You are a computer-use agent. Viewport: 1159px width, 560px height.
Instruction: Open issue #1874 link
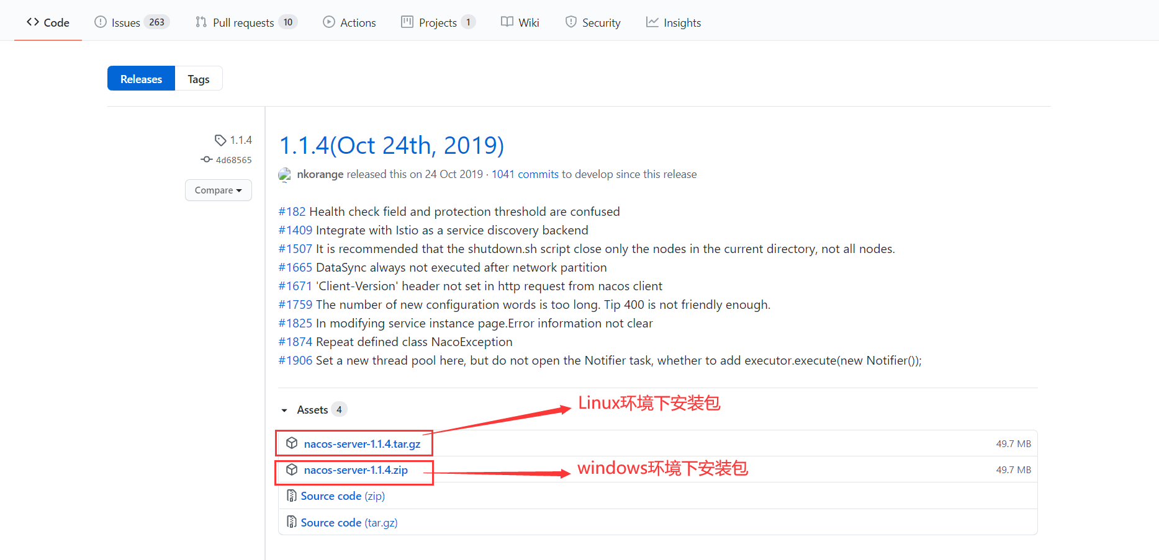(295, 342)
